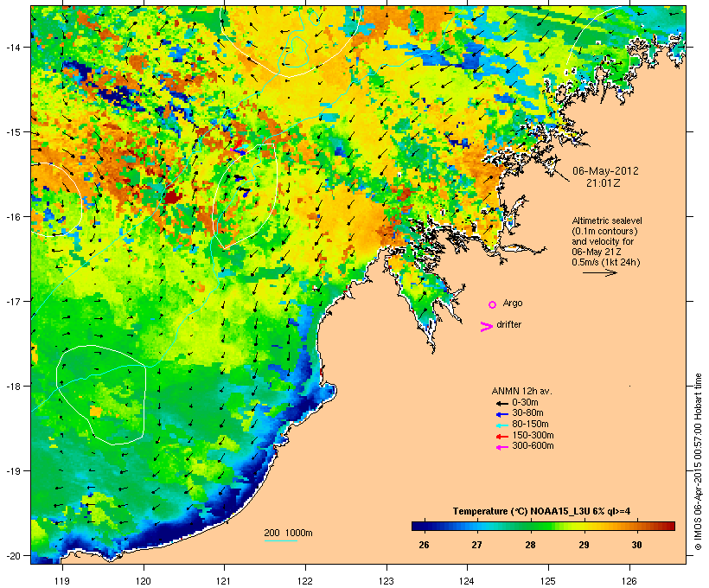Click the longitude label 124

coord(467,581)
